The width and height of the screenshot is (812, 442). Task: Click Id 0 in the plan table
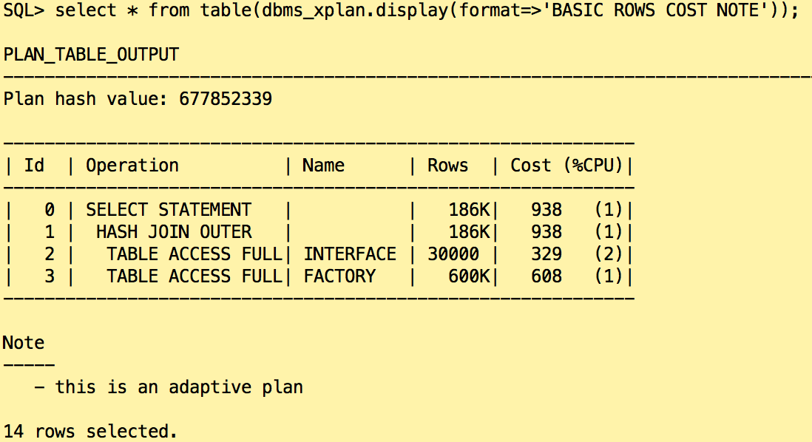(50, 210)
